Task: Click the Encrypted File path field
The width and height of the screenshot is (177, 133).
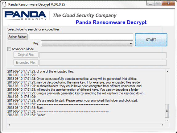Action: 103,63
